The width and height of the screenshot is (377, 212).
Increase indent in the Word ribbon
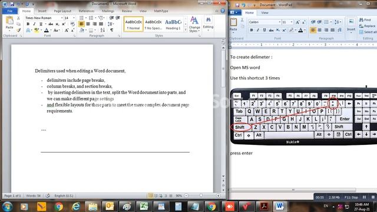click(x=118, y=18)
